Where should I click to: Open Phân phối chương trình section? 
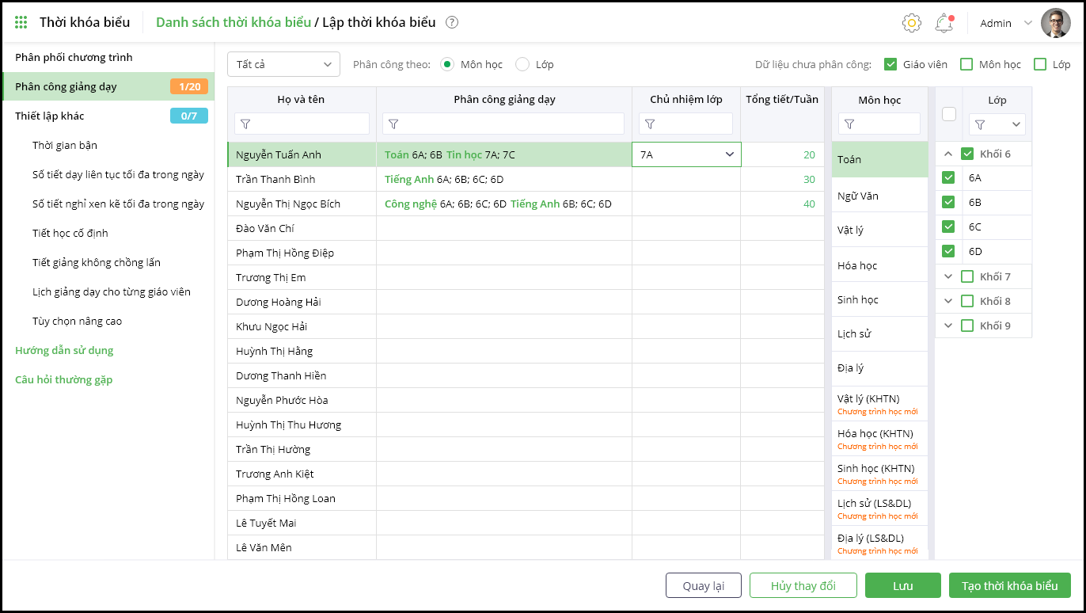click(74, 57)
